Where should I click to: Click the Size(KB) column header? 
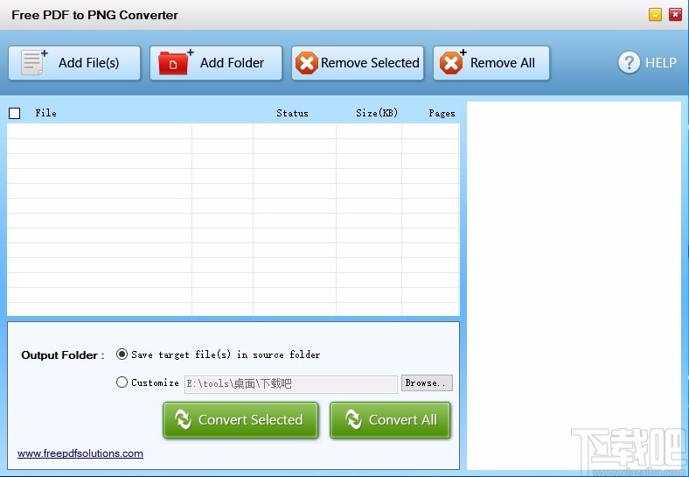[377, 113]
